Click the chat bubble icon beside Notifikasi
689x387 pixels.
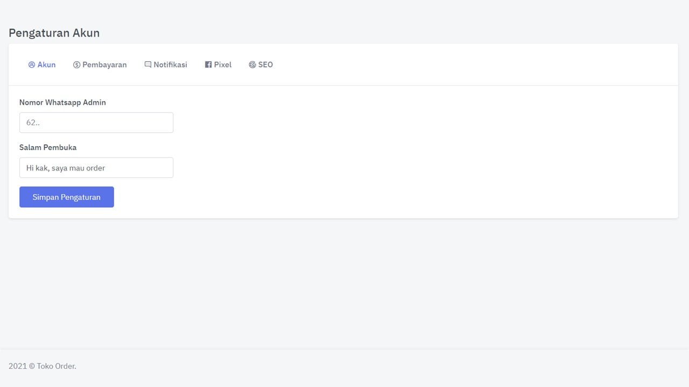[x=148, y=64]
